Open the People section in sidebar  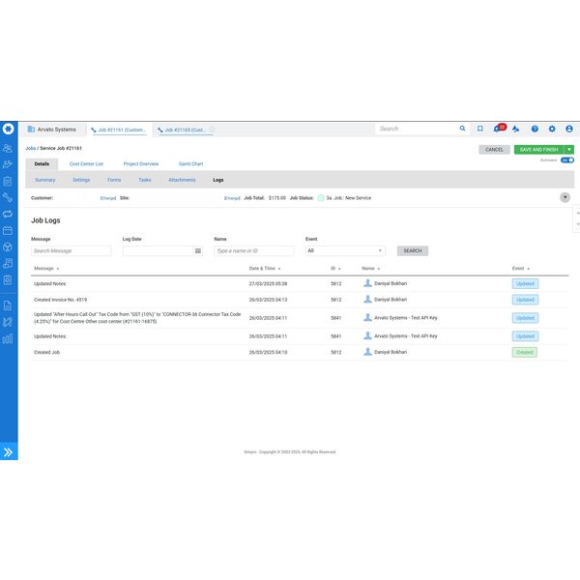(8, 148)
